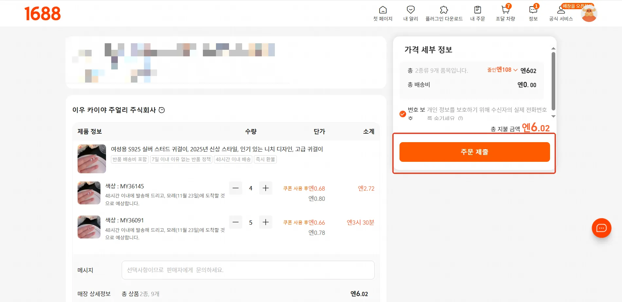Decrease quantity for color MY36091
622x302 pixels.
[236, 222]
